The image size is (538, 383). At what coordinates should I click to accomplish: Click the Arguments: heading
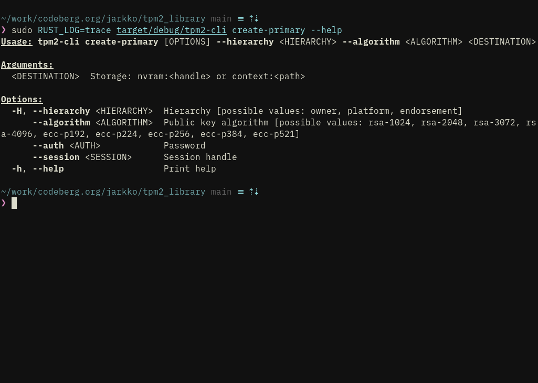pos(27,65)
